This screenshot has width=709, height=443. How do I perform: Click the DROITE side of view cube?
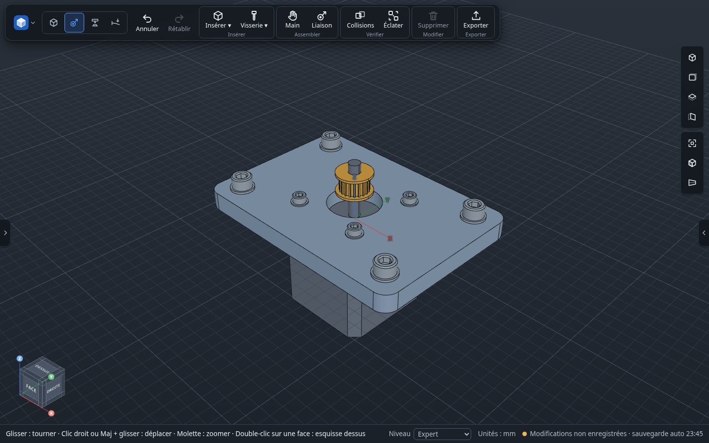click(54, 388)
